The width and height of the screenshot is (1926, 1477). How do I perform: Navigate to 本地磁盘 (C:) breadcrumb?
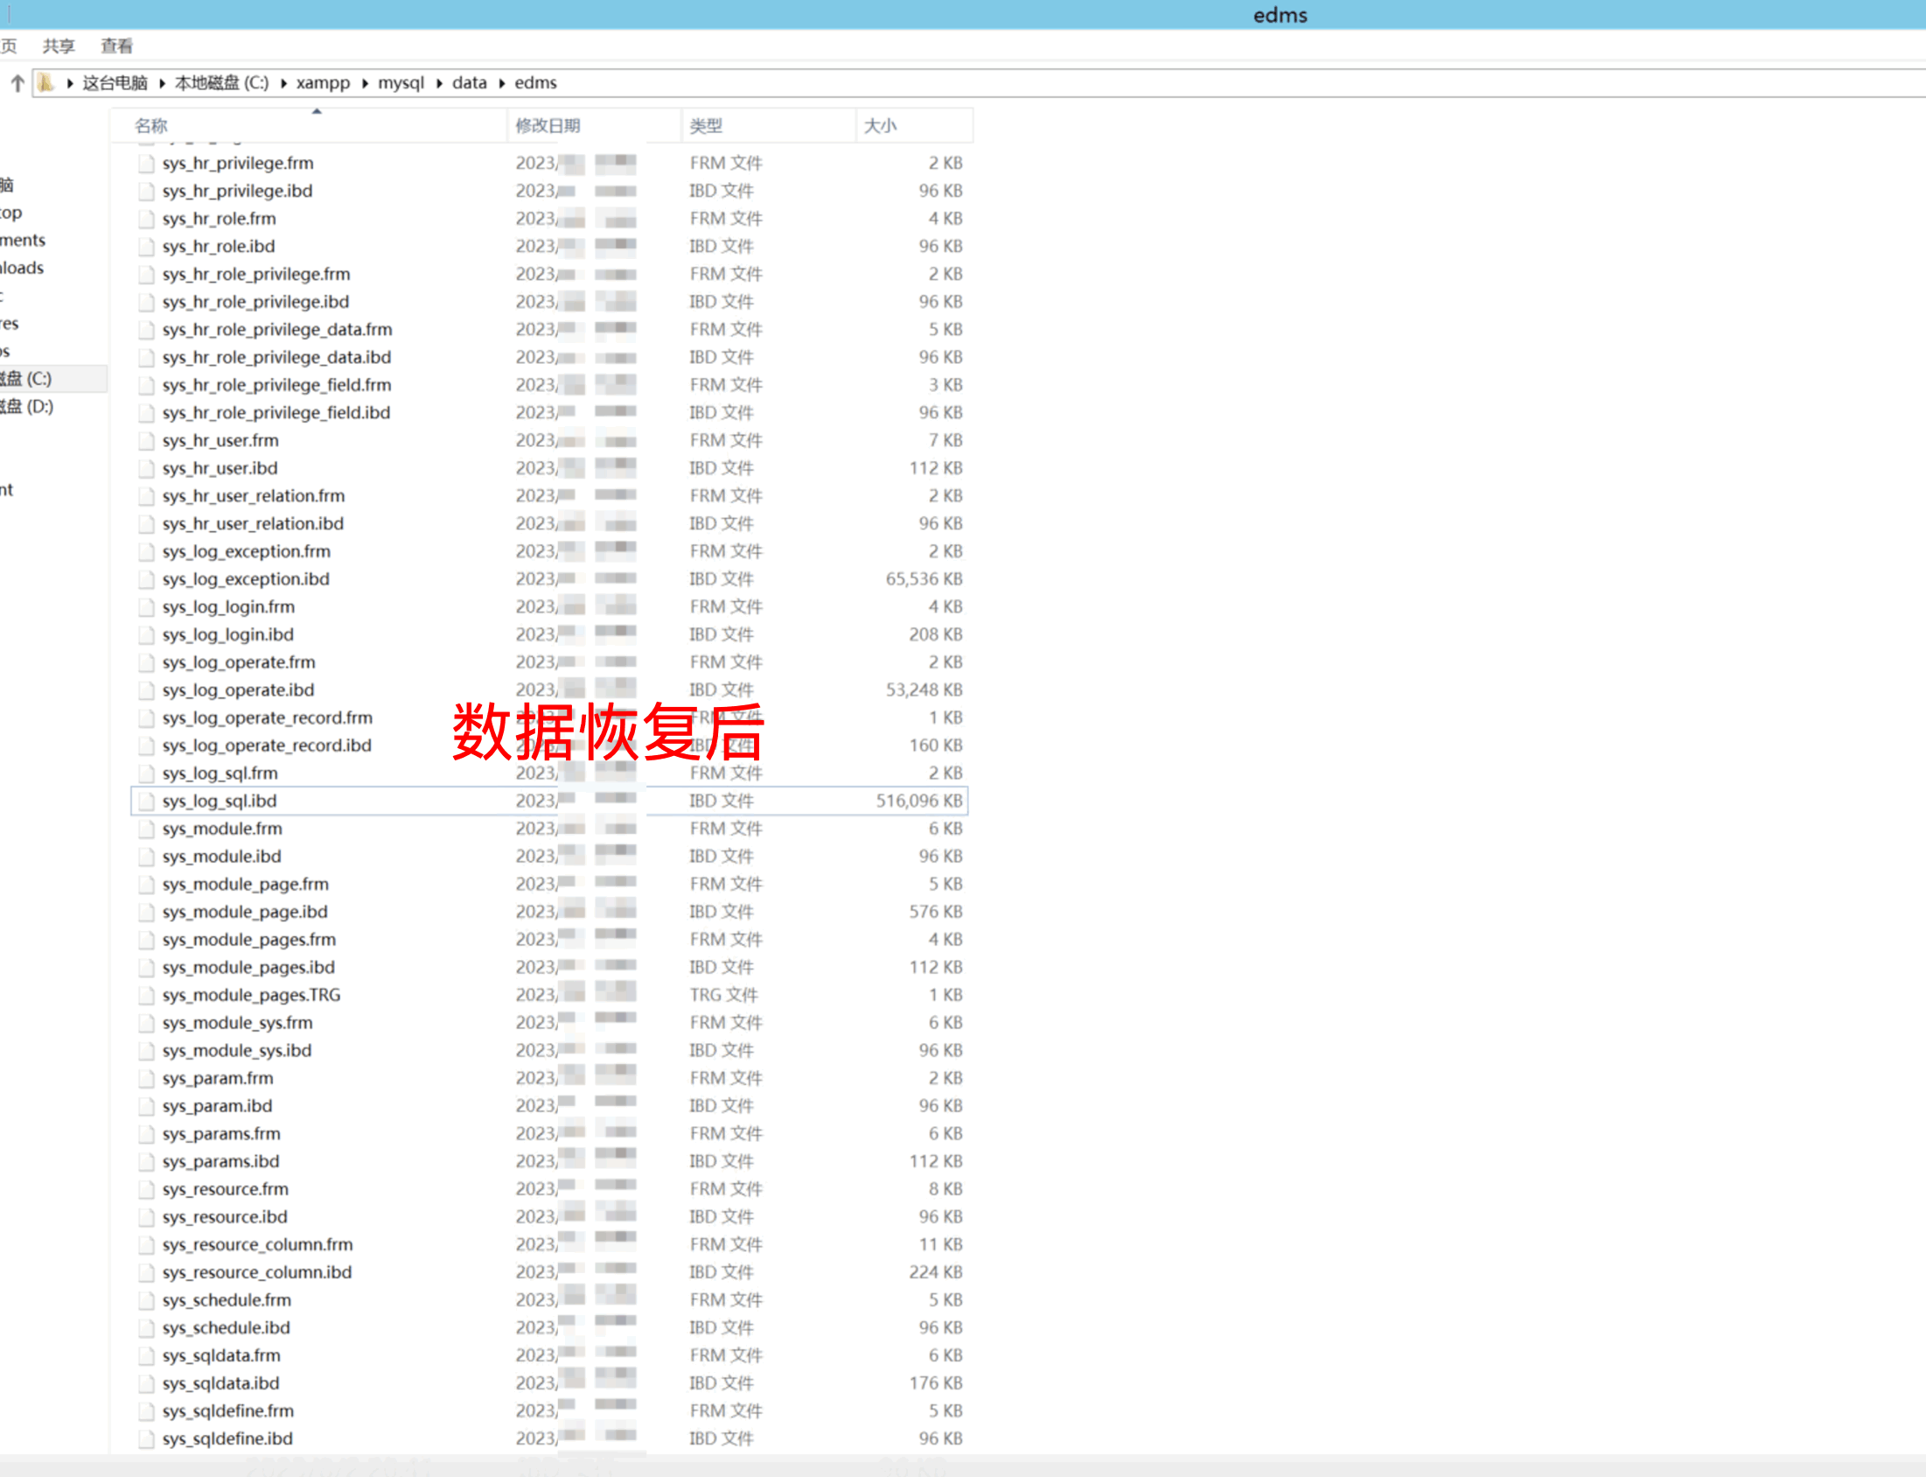[x=221, y=83]
